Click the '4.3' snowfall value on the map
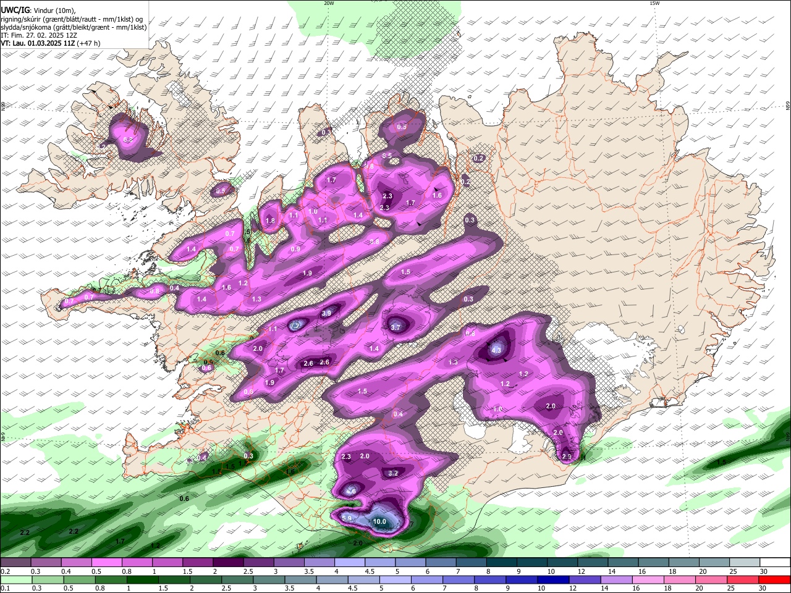Screen dimensions: 791x593 [496, 350]
